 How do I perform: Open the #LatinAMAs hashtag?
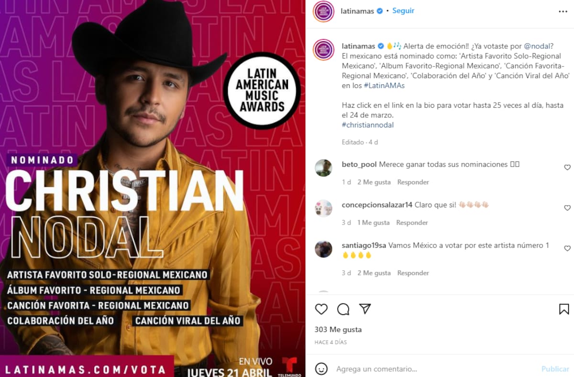pyautogui.click(x=385, y=85)
